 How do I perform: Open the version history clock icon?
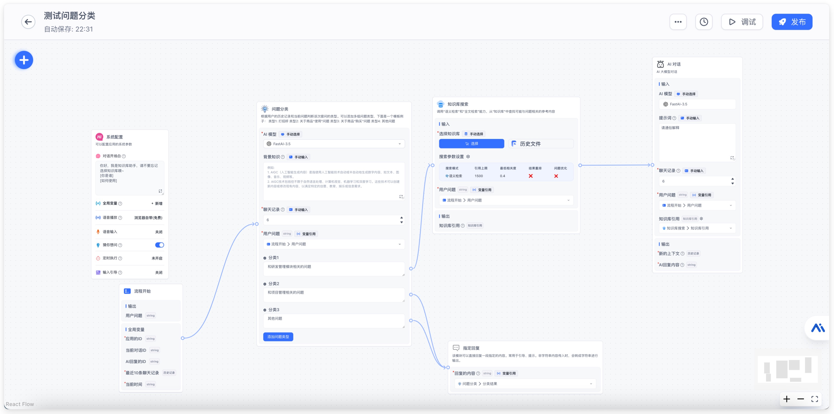pos(704,22)
